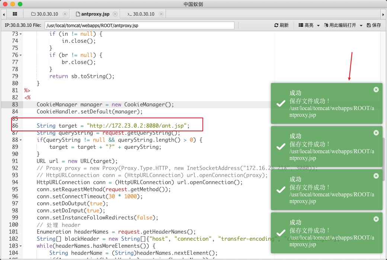387x260 pixels.
Task: Click the encoding file icon
Action: tap(326, 25)
